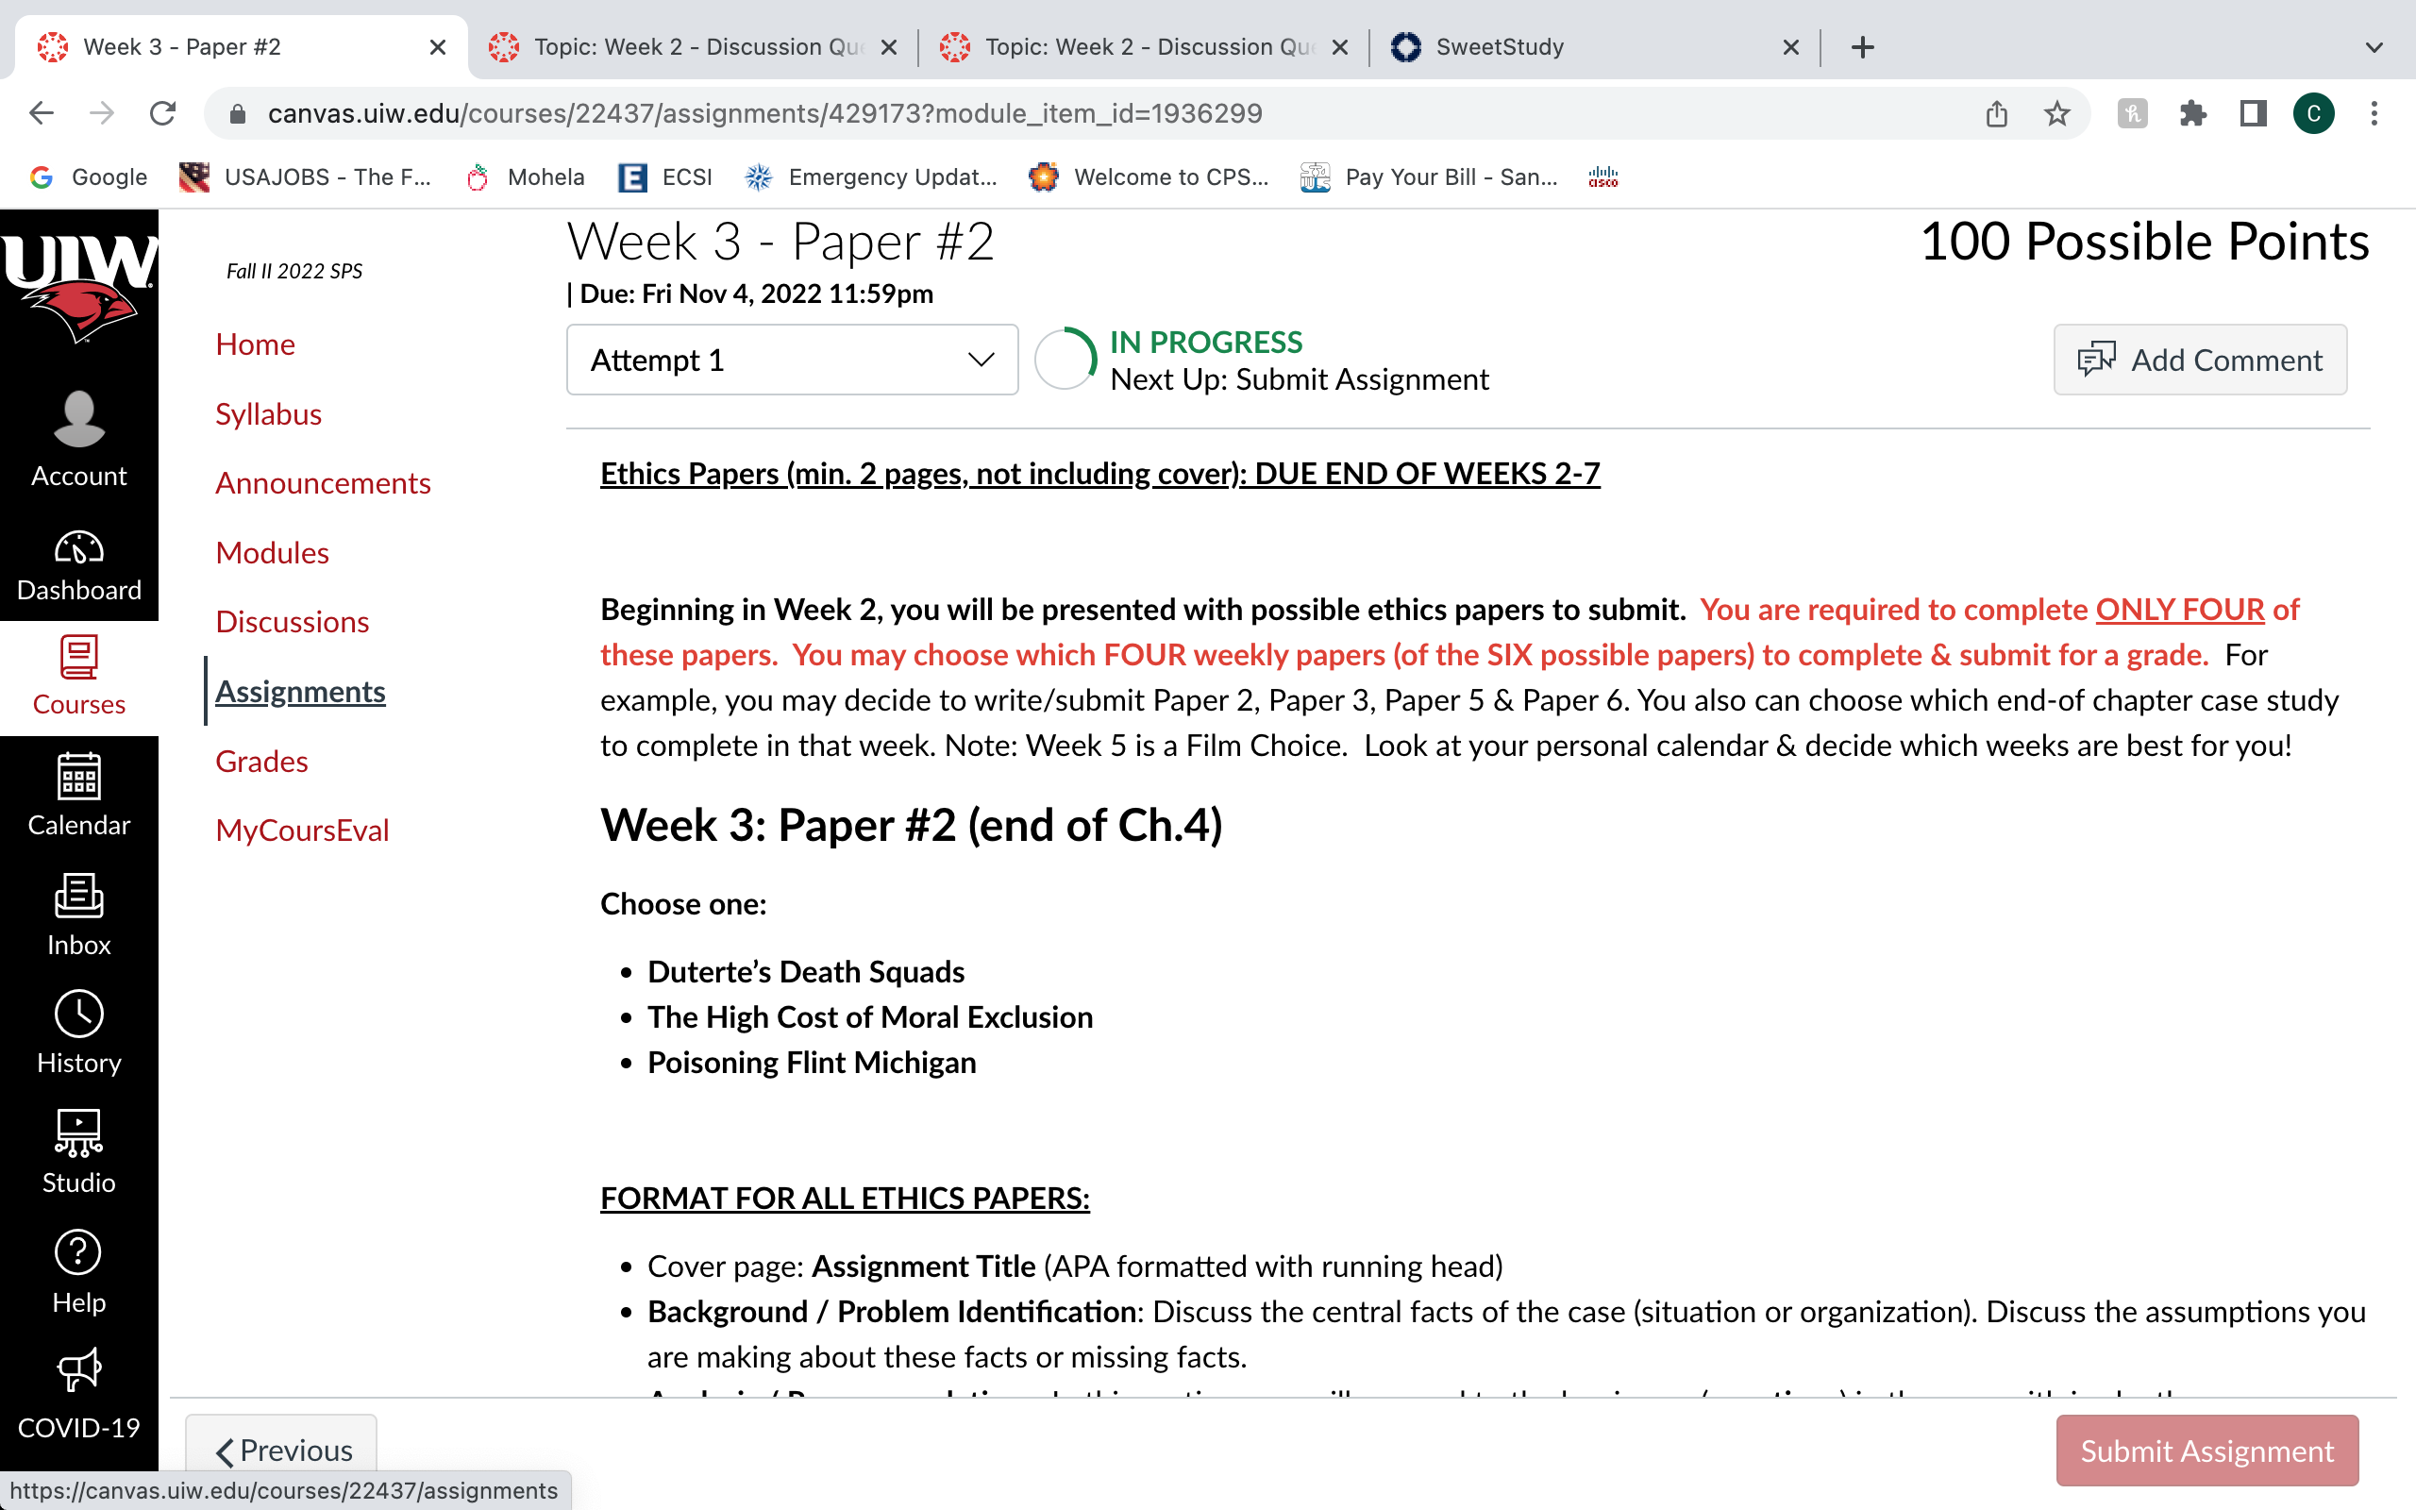The image size is (2416, 1510).
Task: Open the Chrome three-dot menu
Action: tap(2374, 113)
